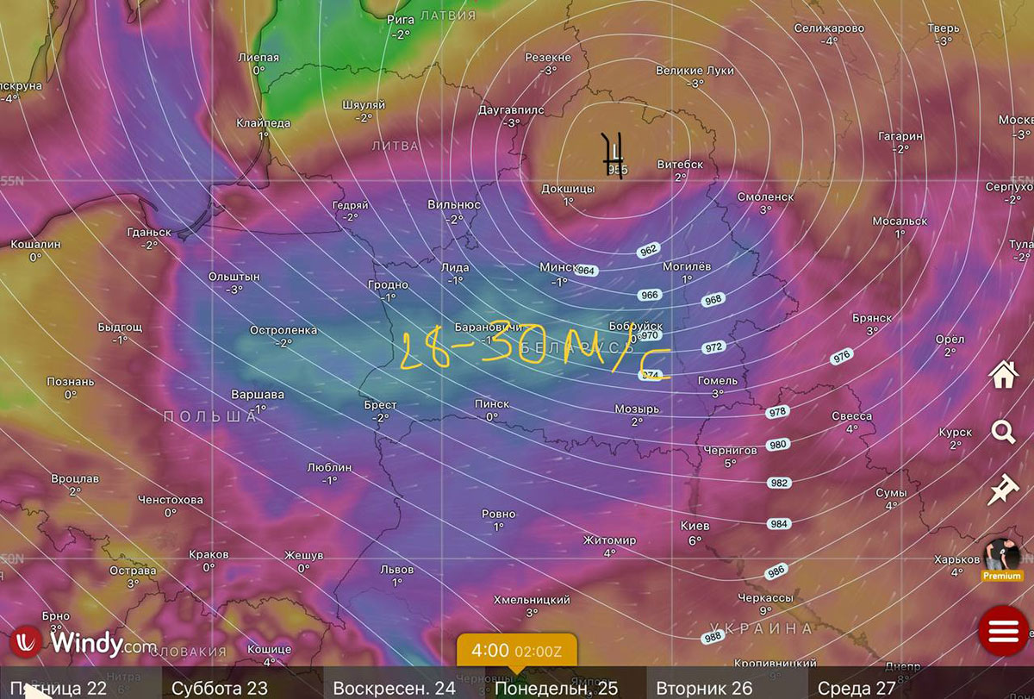1034x699 pixels.
Task: Click the Харьков city label
Action: pyautogui.click(x=957, y=559)
